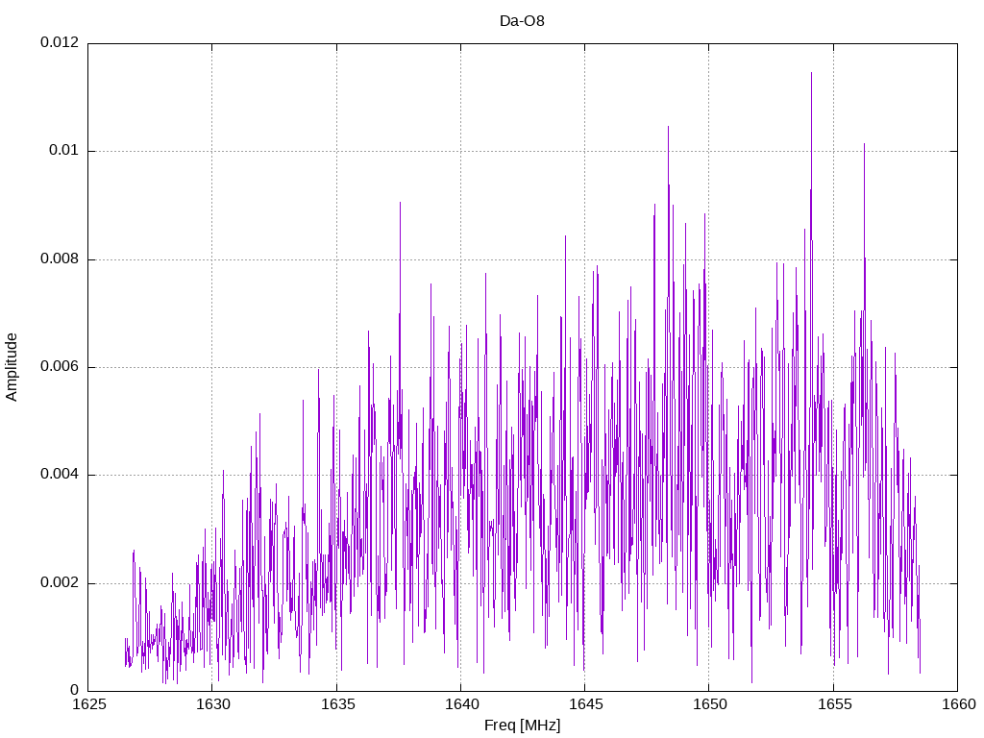Click the 'Amplitude' y-axis label

coord(12,367)
